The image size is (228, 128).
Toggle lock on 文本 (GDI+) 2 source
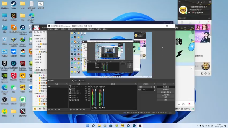pyautogui.click(x=89, y=86)
